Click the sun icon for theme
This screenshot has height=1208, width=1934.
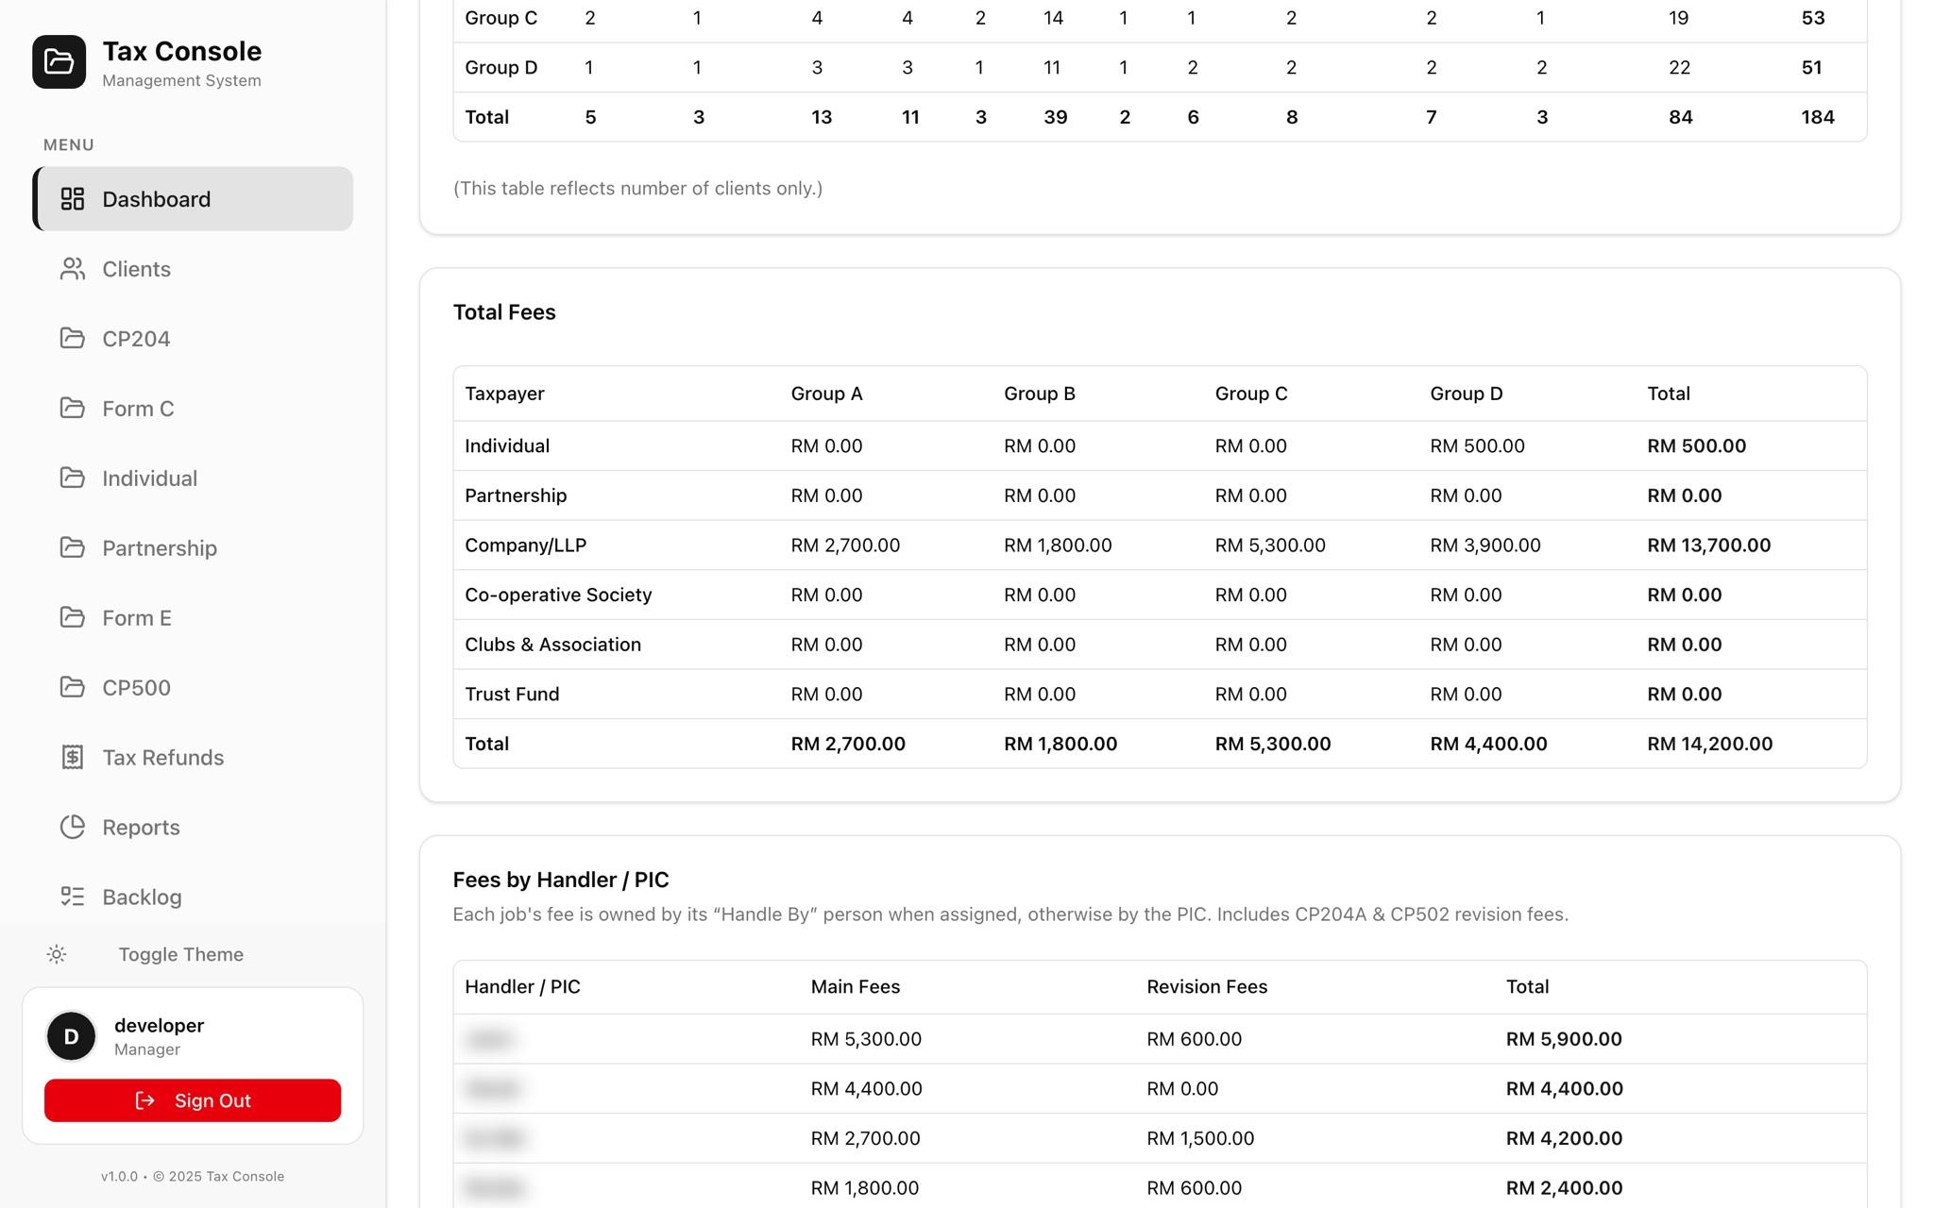[x=57, y=955]
